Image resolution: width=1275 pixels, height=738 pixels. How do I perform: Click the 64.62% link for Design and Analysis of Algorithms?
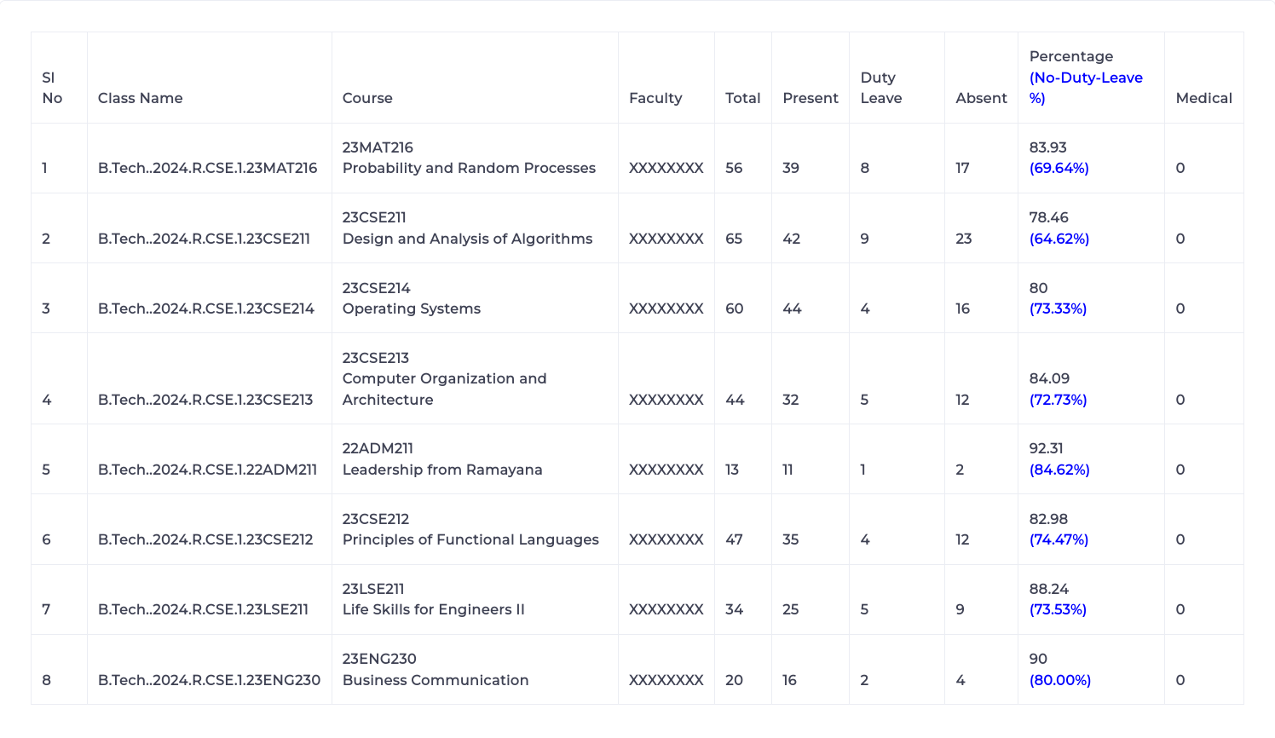click(1059, 239)
